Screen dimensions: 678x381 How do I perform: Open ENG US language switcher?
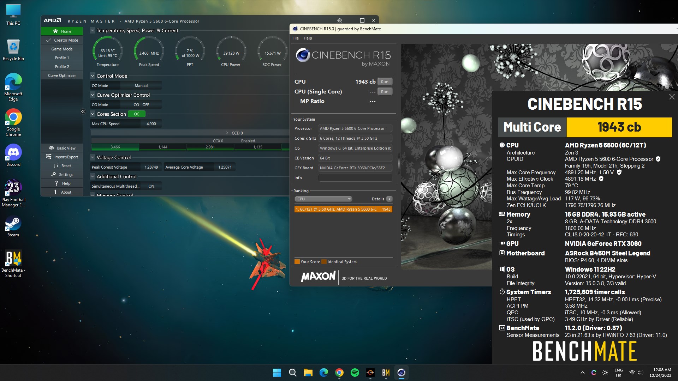coord(619,373)
